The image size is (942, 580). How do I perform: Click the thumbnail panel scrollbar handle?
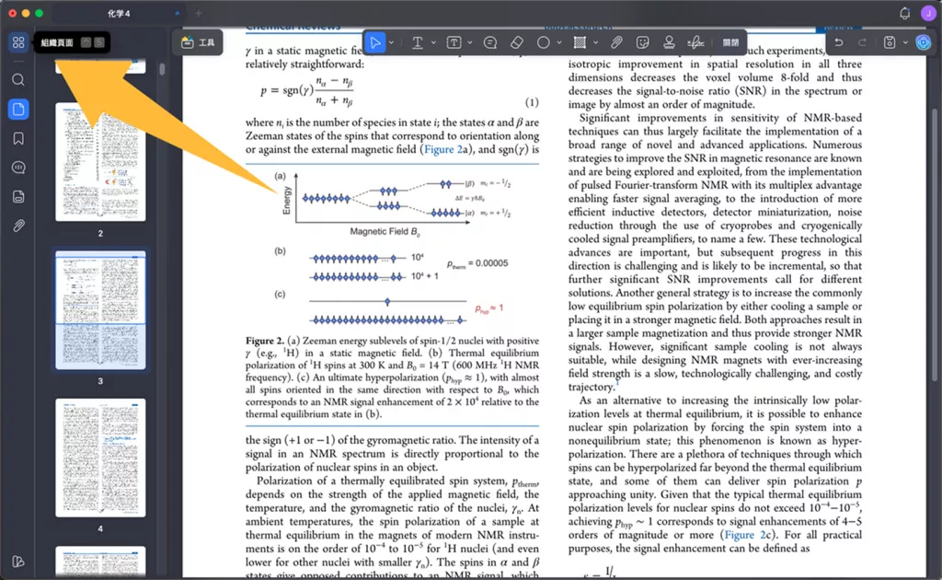162,69
